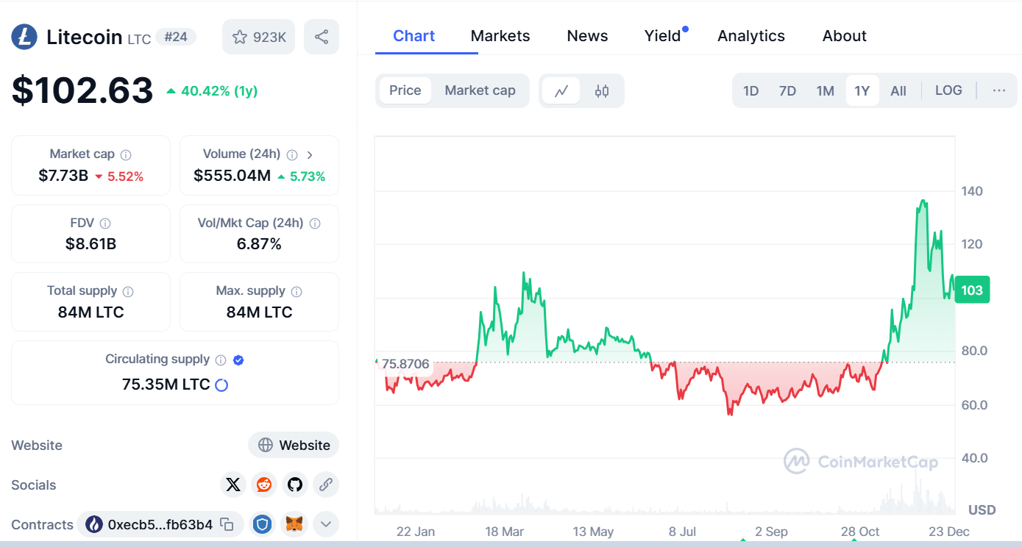Switch to the Chart tab
The width and height of the screenshot is (1022, 547).
click(414, 36)
